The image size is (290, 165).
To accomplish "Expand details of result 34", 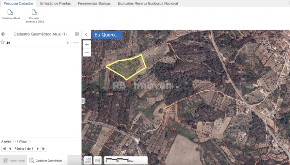I will tap(68, 43).
